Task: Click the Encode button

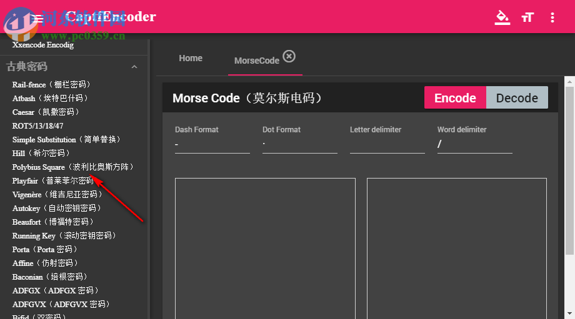Action: 455,98
